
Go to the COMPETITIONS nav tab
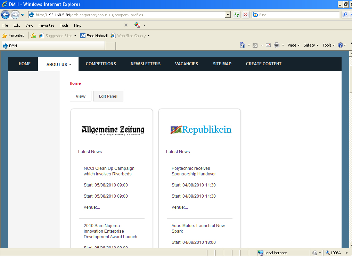tap(101, 64)
